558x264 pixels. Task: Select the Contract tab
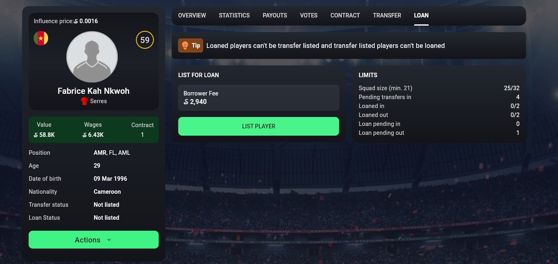(x=345, y=15)
